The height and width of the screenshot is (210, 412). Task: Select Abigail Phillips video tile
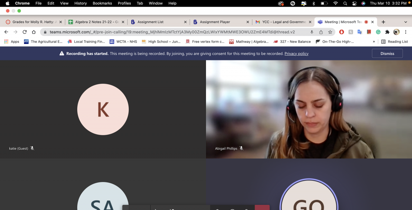coord(309,109)
